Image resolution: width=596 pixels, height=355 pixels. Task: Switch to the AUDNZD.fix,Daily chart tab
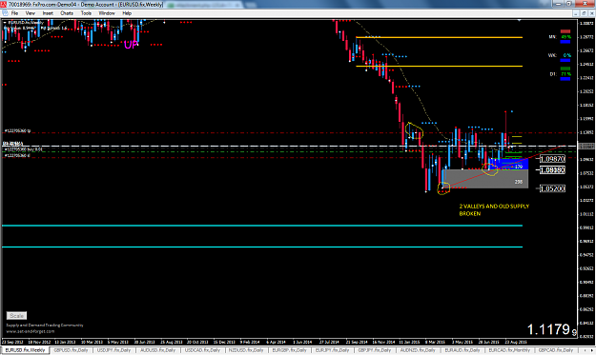(418, 350)
